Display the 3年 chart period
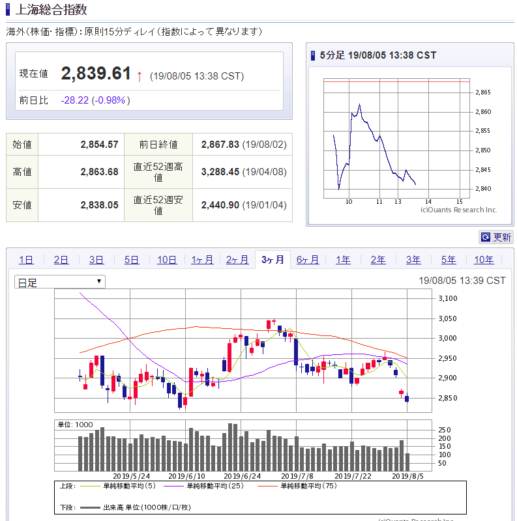Viewport: 517px width, 521px height. 413,260
